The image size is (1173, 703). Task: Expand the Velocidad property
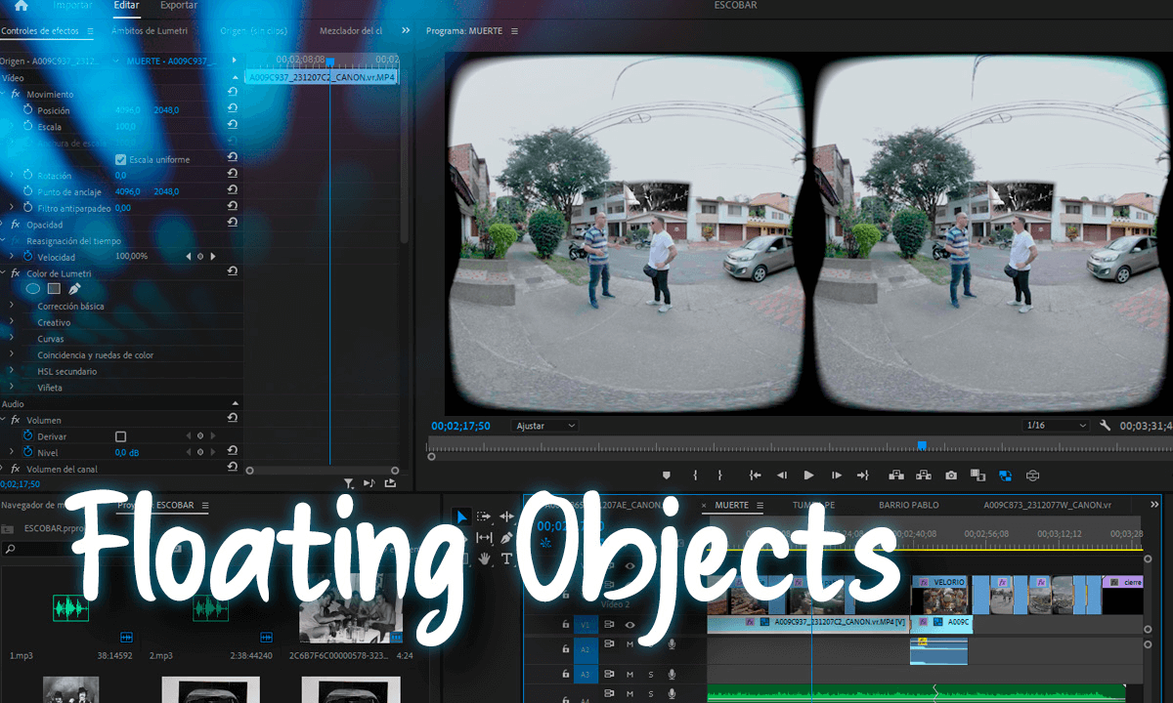12,257
